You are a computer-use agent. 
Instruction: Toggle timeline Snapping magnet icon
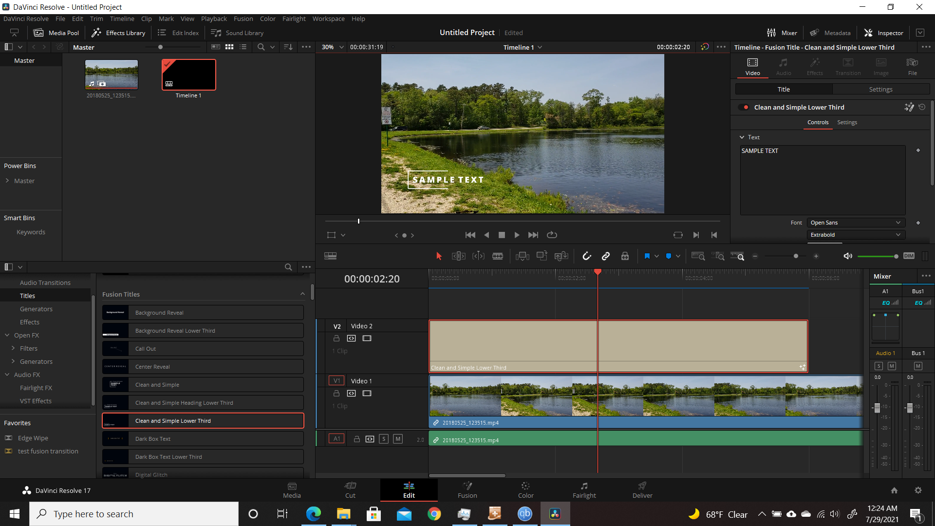pyautogui.click(x=586, y=256)
